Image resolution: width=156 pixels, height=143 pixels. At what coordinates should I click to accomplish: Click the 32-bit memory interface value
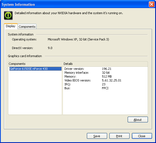[x=106, y=73]
